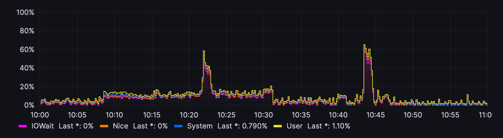
Task: Click the 10:40 time axis label
Action: [x=338, y=115]
